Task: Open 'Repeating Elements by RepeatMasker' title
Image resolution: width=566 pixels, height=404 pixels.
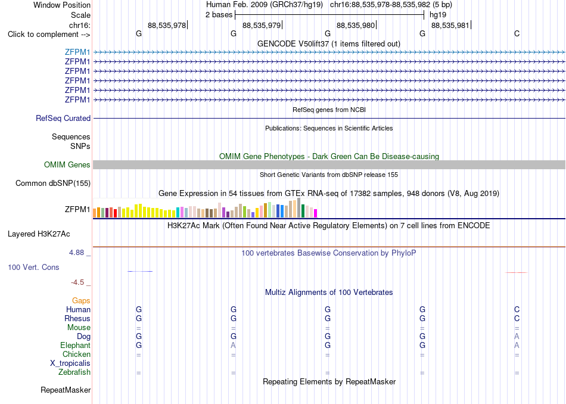Action: [x=329, y=381]
